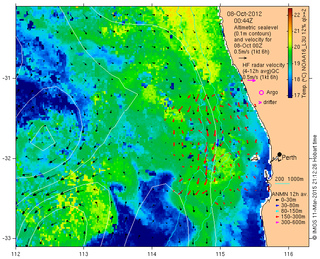Click the '300-600m' depth legend label
Image resolution: width=320 pixels, height=259 pixels.
pyautogui.click(x=293, y=222)
